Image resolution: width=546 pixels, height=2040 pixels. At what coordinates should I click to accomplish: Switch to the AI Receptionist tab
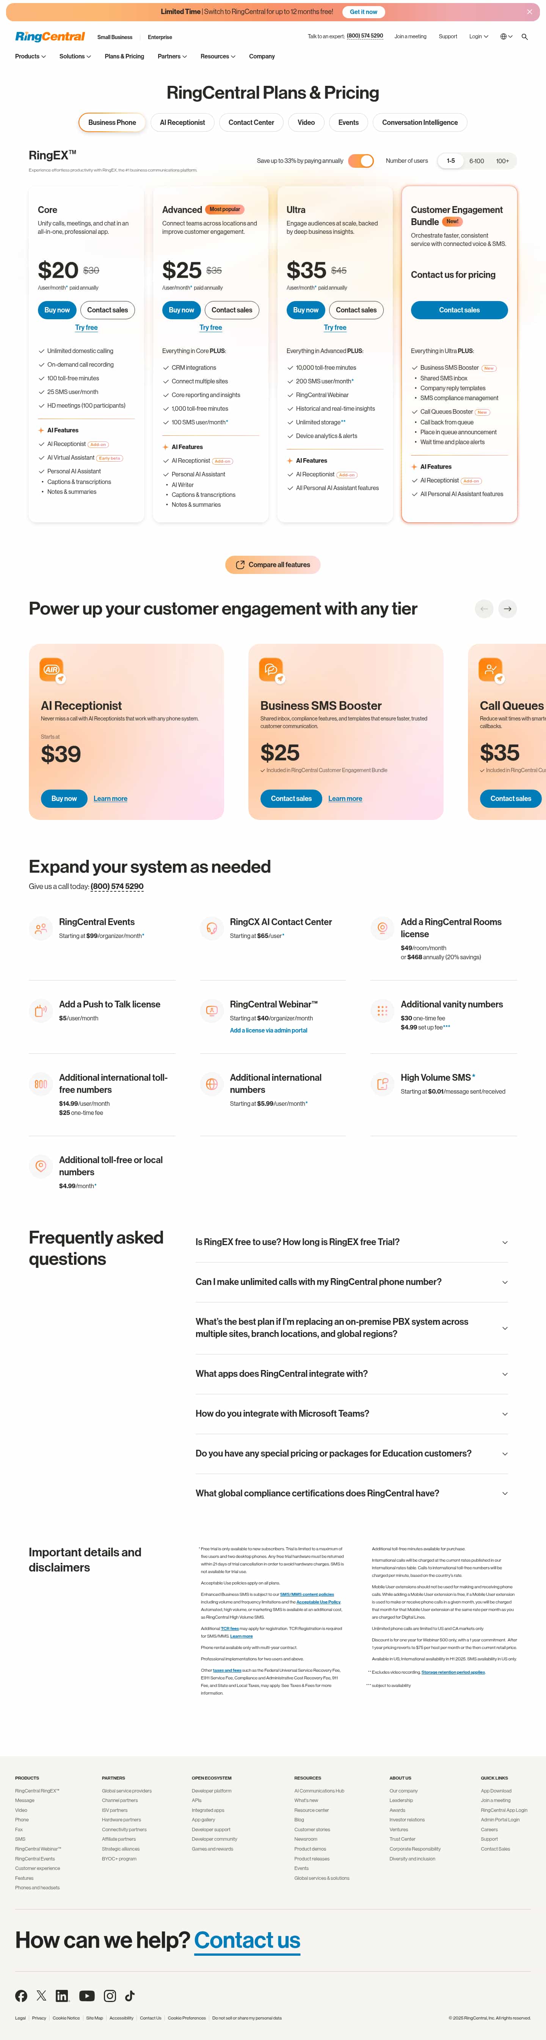[x=182, y=122]
